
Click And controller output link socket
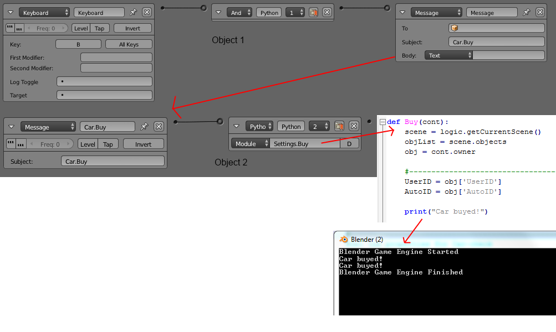click(341, 8)
